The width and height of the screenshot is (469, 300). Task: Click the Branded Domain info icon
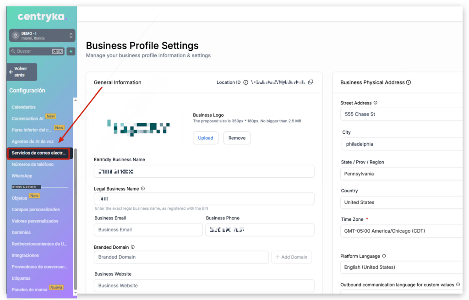(x=133, y=247)
